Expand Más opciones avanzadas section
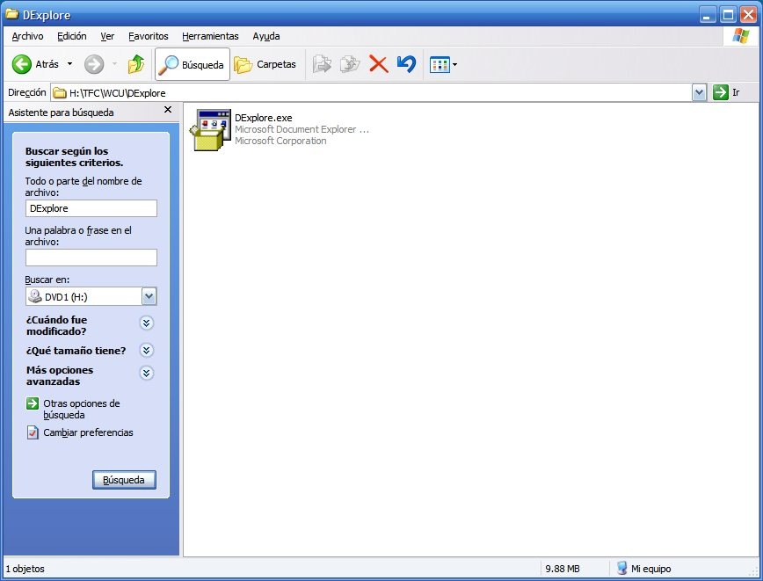 (147, 373)
